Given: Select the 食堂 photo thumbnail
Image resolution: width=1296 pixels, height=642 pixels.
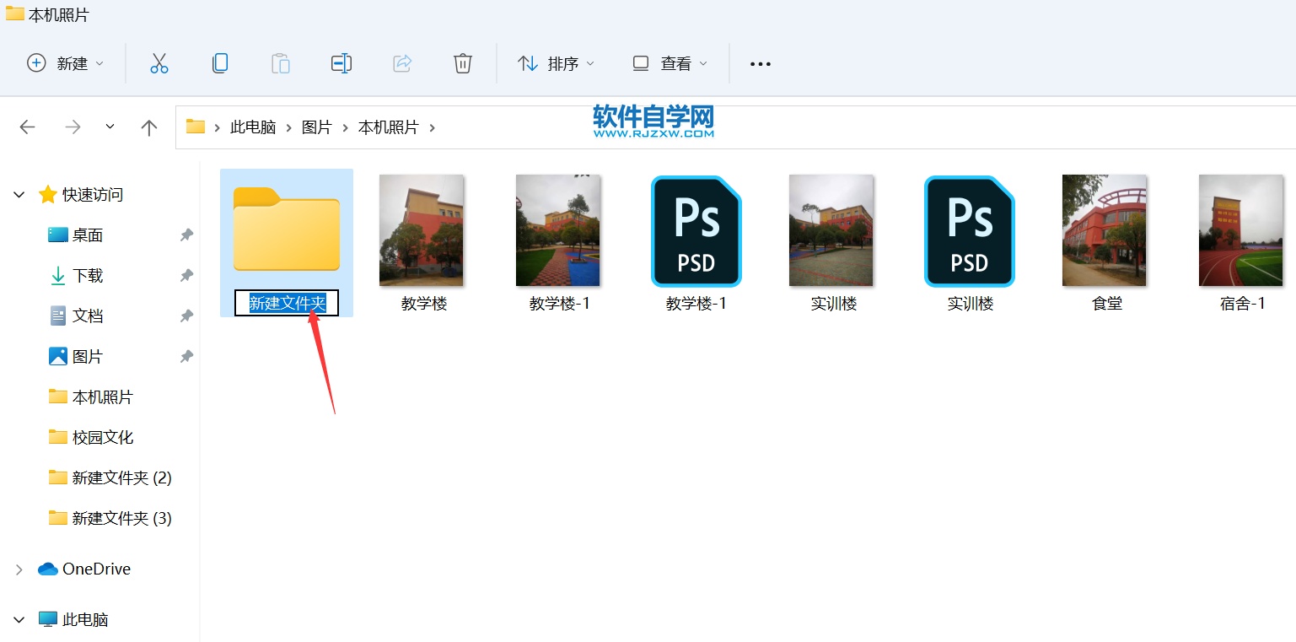Looking at the screenshot, I should coord(1105,230).
